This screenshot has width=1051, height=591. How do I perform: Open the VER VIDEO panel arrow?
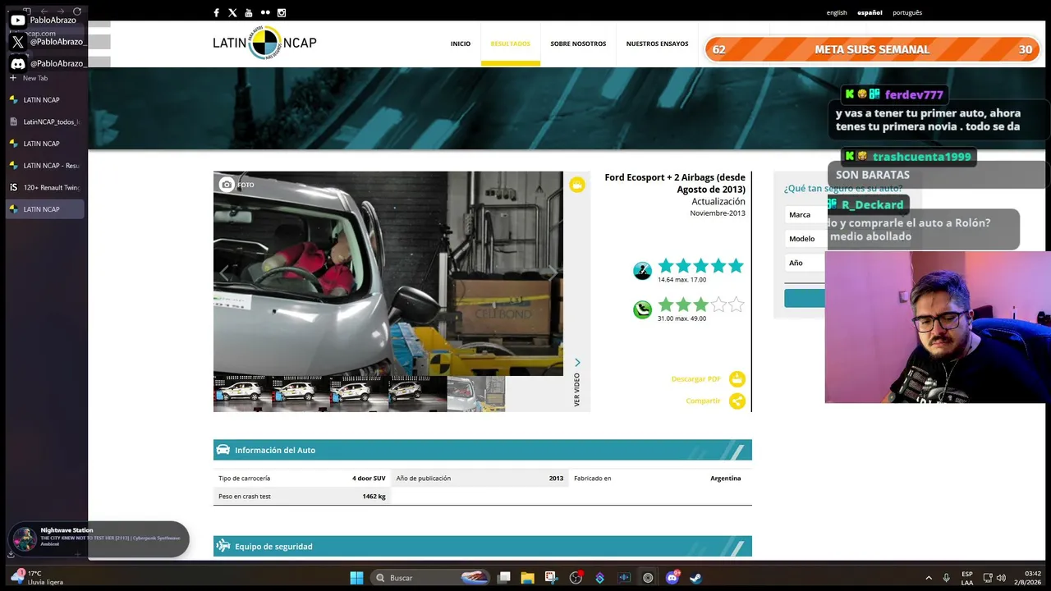click(x=577, y=363)
